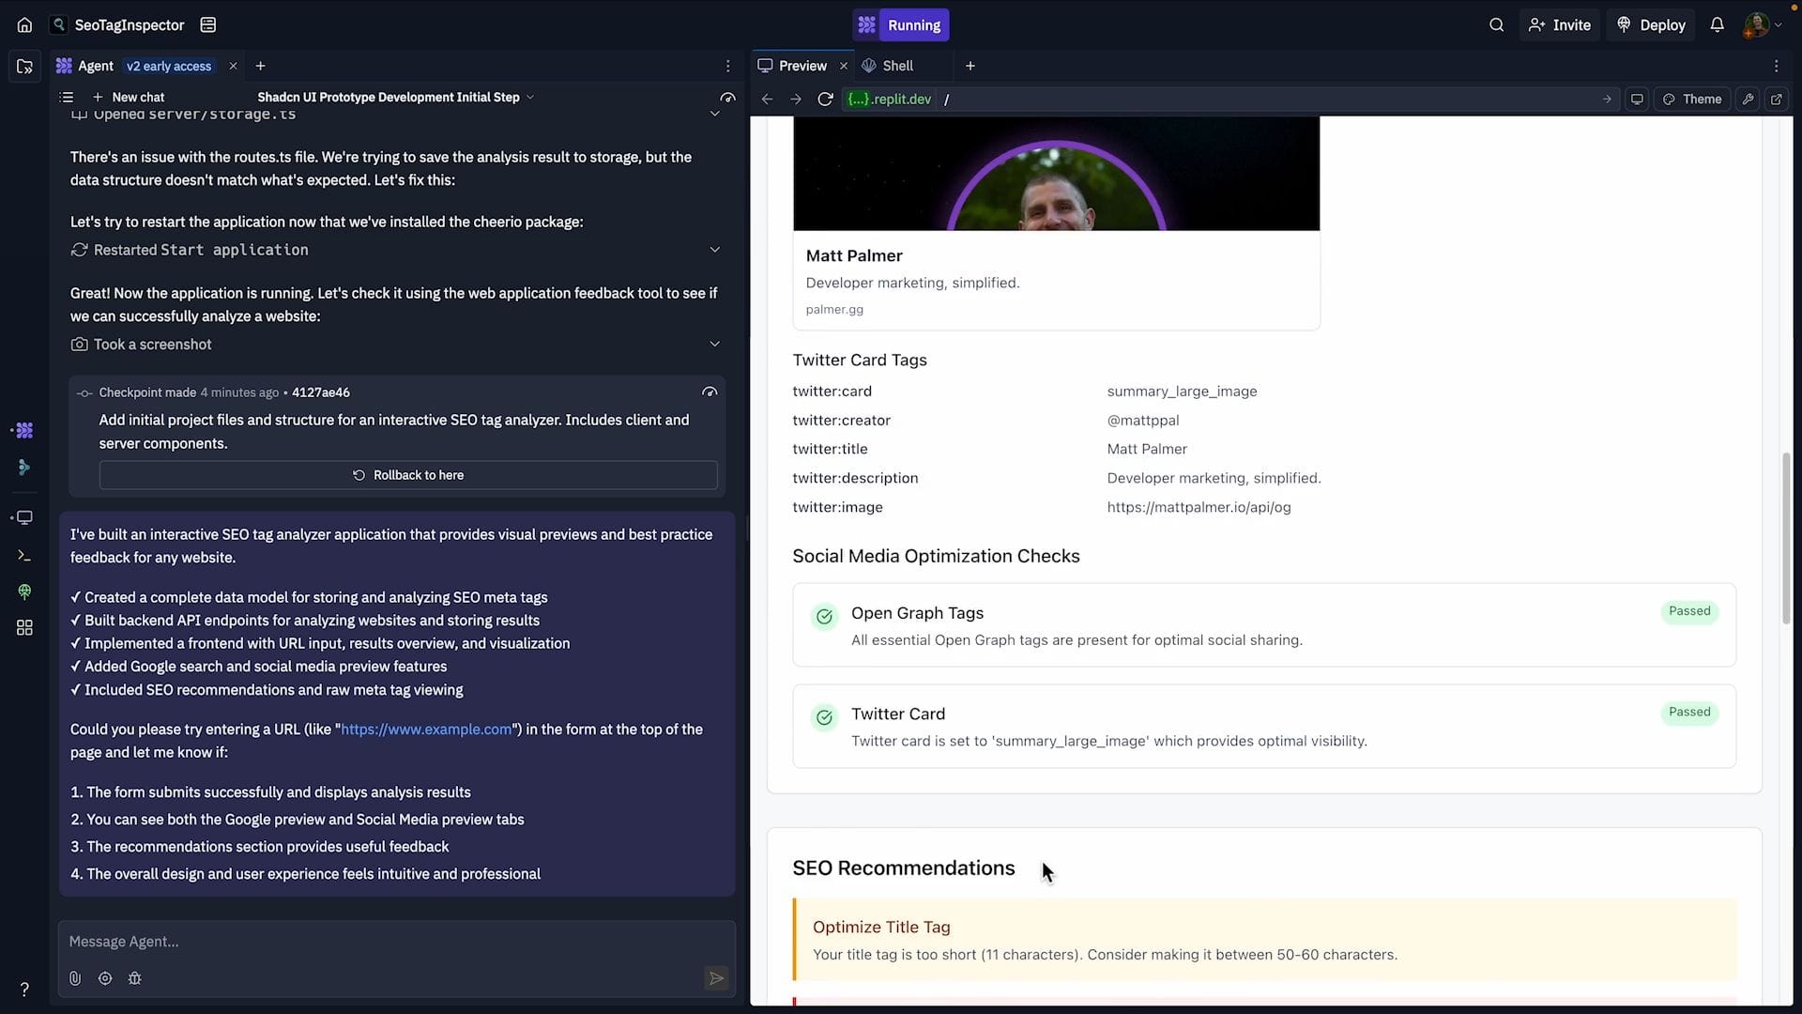Reload the preview page
Viewport: 1802px width, 1014px height.
[825, 99]
